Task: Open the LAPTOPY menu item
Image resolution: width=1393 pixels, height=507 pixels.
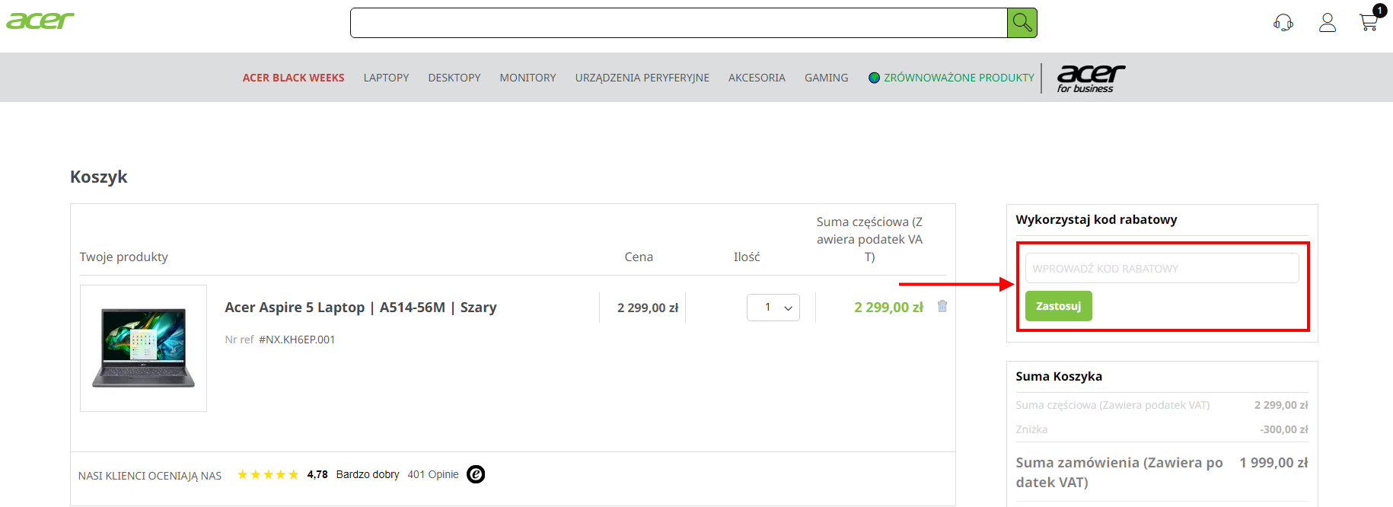Action: click(386, 78)
